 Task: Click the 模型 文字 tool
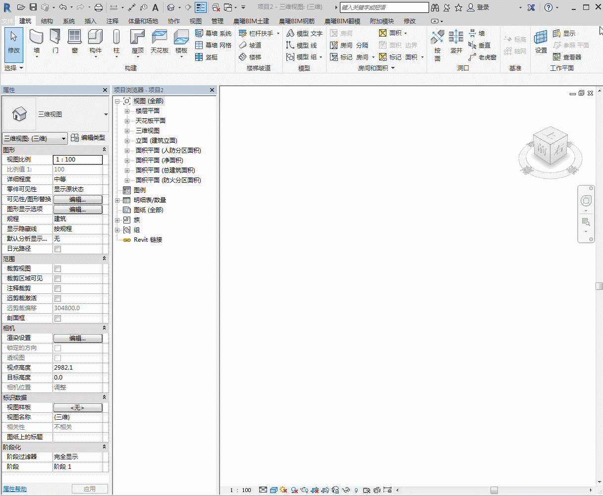point(304,33)
